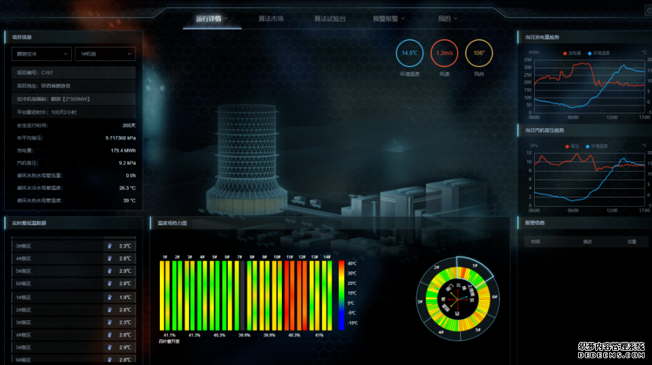The width and height of the screenshot is (652, 365).
Task: Expand the arrow beside 我的
Action: [455, 19]
